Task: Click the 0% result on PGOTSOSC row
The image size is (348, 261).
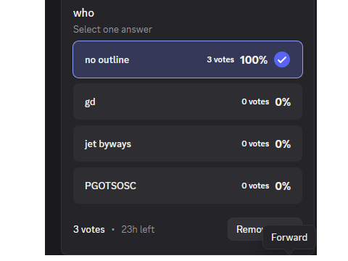Action: [283, 186]
